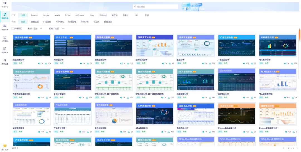301x152 pixels.
Task: Click the views eye icon on 回款情况分析 card
Action: pyautogui.click(x=244, y=98)
